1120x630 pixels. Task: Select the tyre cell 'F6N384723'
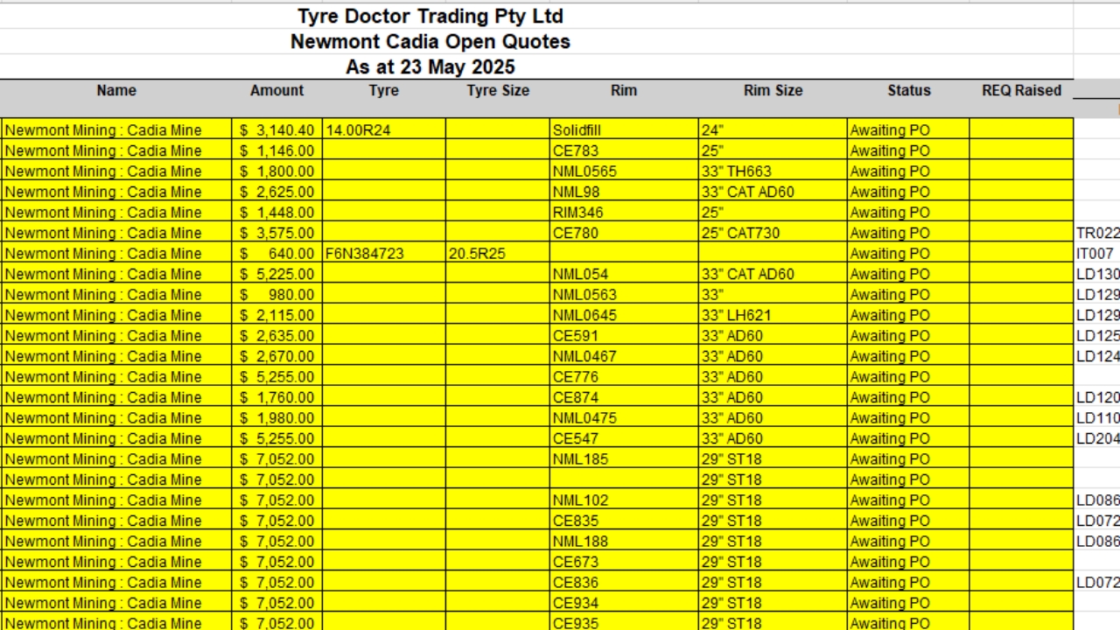coord(384,254)
